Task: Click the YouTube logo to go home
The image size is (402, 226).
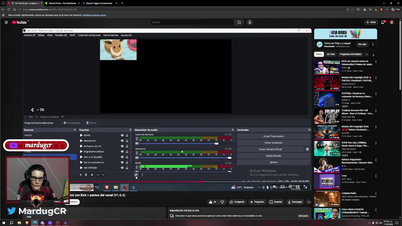Action: point(19,22)
